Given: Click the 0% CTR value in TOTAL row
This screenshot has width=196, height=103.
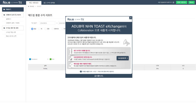Looking at the screenshot, I should (157, 69).
